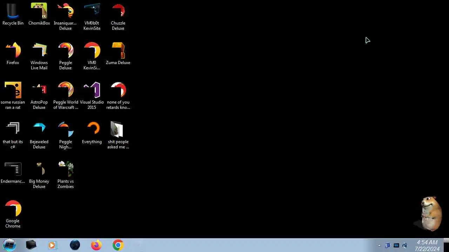
Task: Click the 'some russian ran a rat' icon
Action: tap(13, 96)
